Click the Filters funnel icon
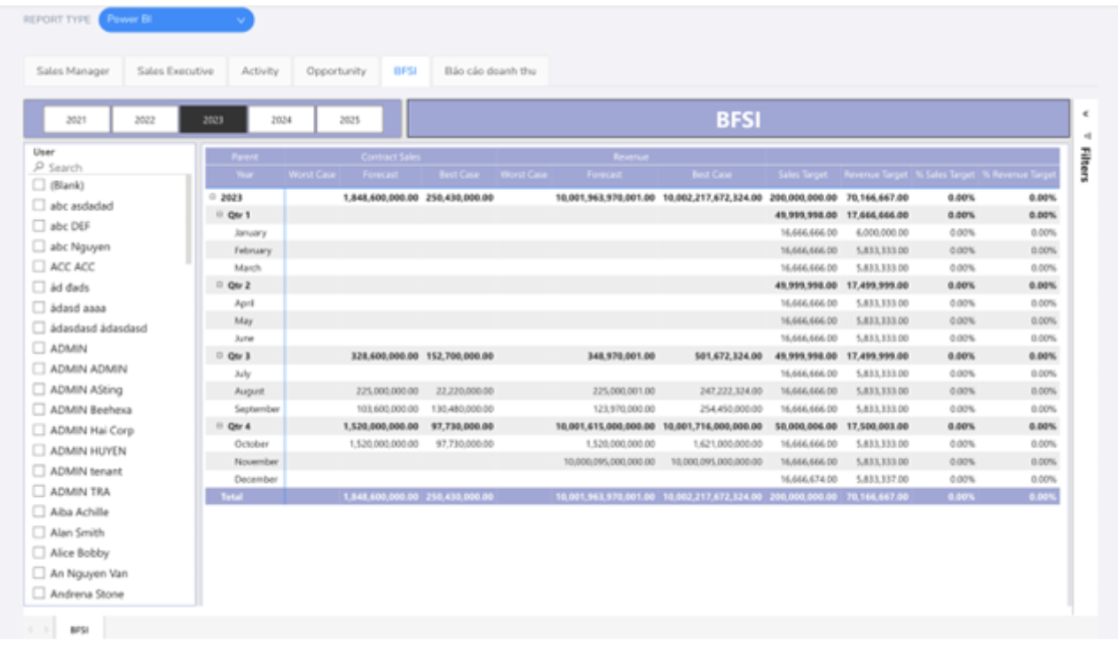The image size is (1118, 646). coord(1087,136)
